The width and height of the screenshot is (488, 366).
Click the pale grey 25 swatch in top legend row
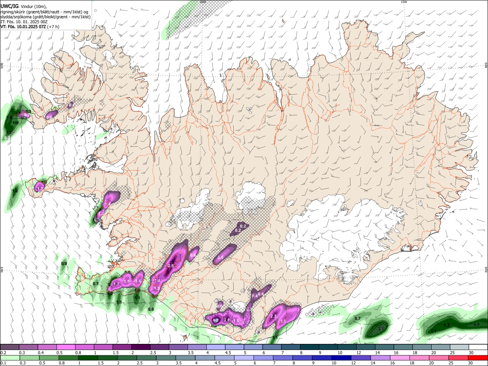point(459,347)
